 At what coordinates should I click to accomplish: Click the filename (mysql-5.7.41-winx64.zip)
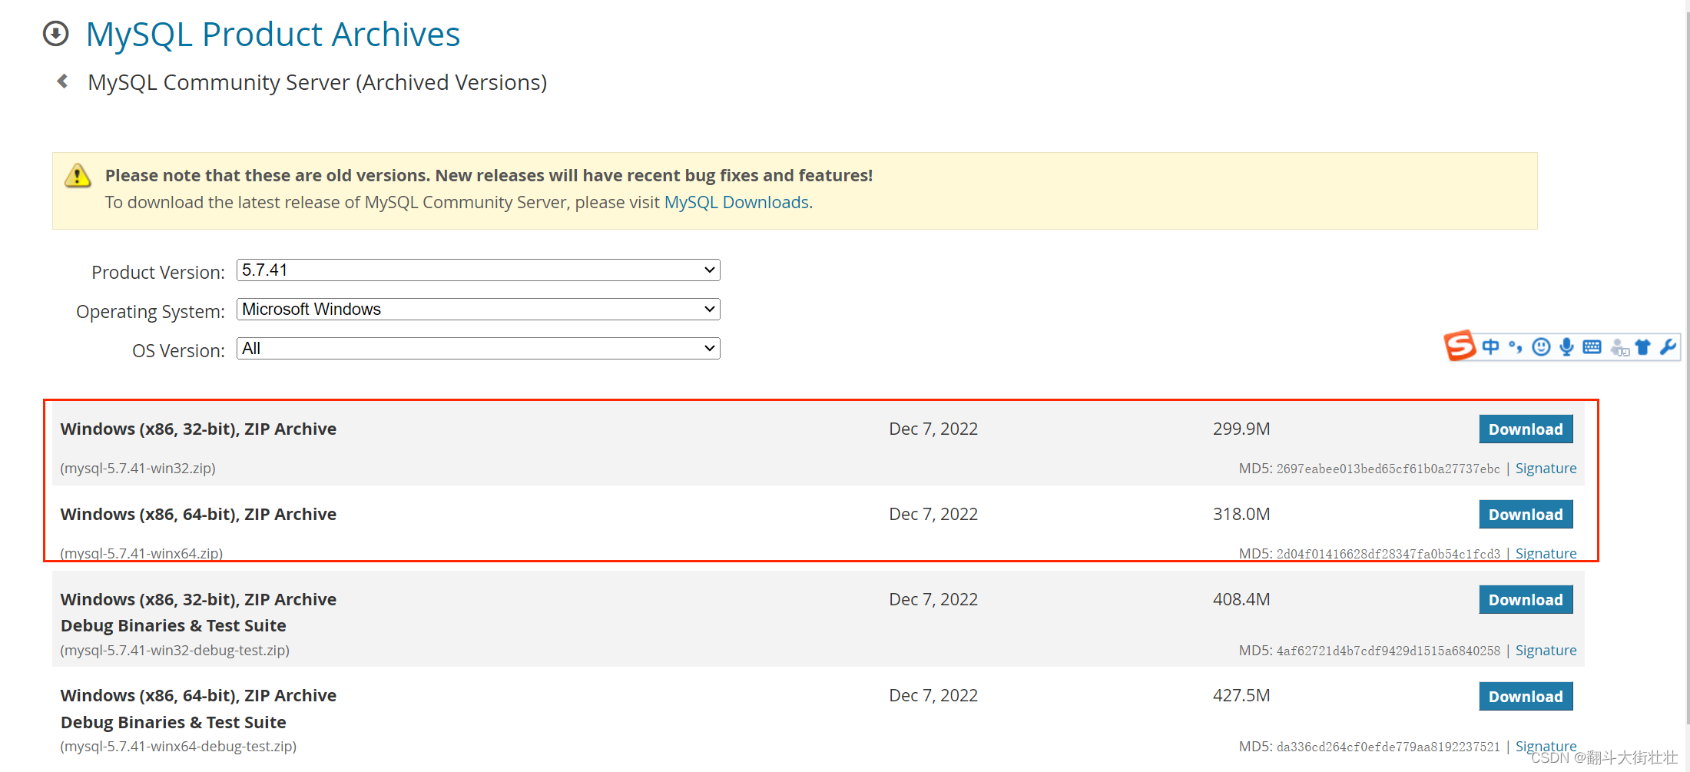(141, 554)
